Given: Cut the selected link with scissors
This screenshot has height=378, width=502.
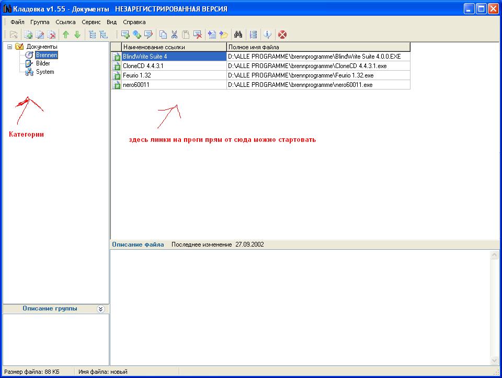Looking at the screenshot, I should pos(175,35).
